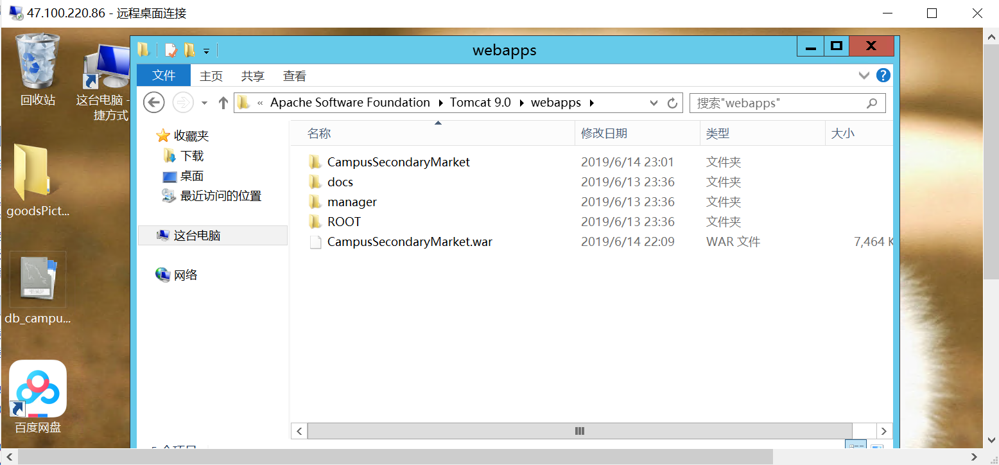Screen dimensions: 999x465
Task: Open the Customize Quick Access Toolbar dropdown
Action: click(206, 51)
